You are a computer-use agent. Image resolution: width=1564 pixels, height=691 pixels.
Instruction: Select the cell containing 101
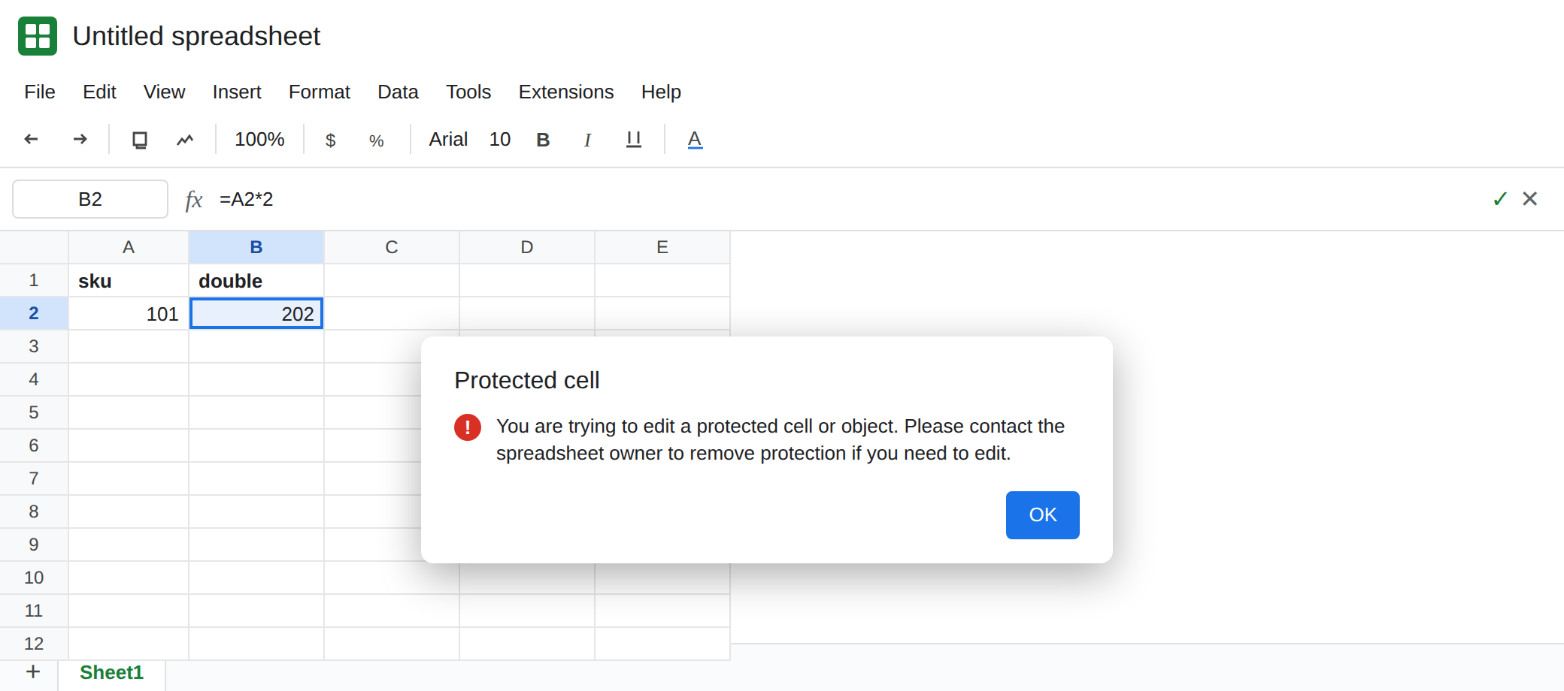pos(129,314)
